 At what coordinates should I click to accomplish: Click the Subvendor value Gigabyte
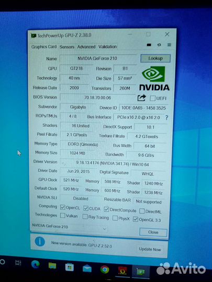click(78, 107)
